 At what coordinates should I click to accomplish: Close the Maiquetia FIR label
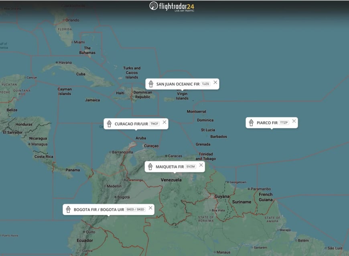pos(201,165)
